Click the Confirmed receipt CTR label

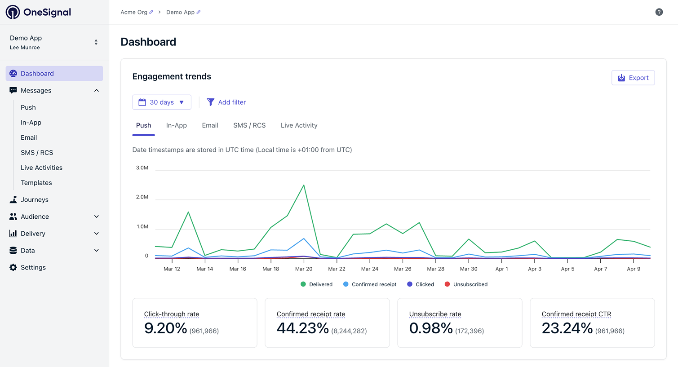pyautogui.click(x=576, y=314)
